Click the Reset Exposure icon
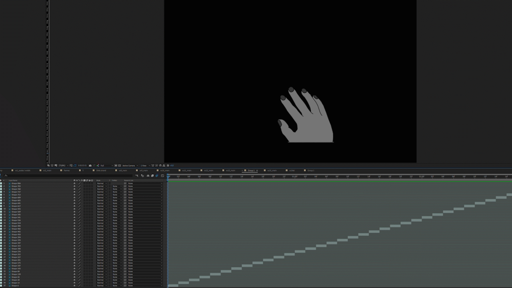Viewport: 512px width, 288px height. coord(168,166)
